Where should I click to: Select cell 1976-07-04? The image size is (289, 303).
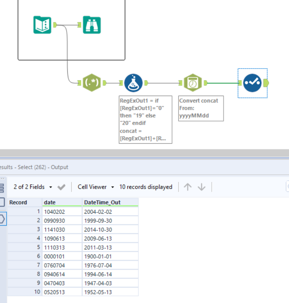coord(110,265)
